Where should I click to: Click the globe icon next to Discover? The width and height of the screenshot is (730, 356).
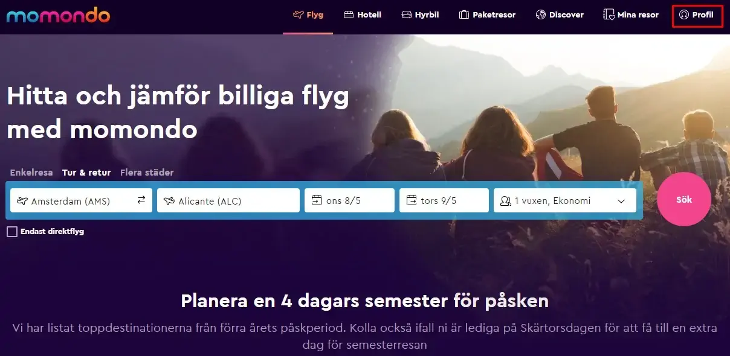(541, 14)
